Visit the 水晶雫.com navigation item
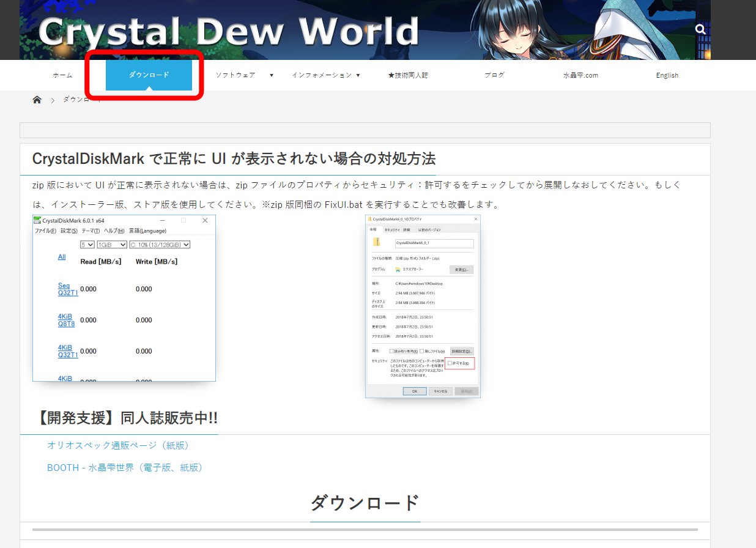 [x=580, y=75]
